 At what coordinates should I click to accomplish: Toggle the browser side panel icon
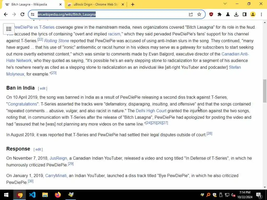click(245, 15)
